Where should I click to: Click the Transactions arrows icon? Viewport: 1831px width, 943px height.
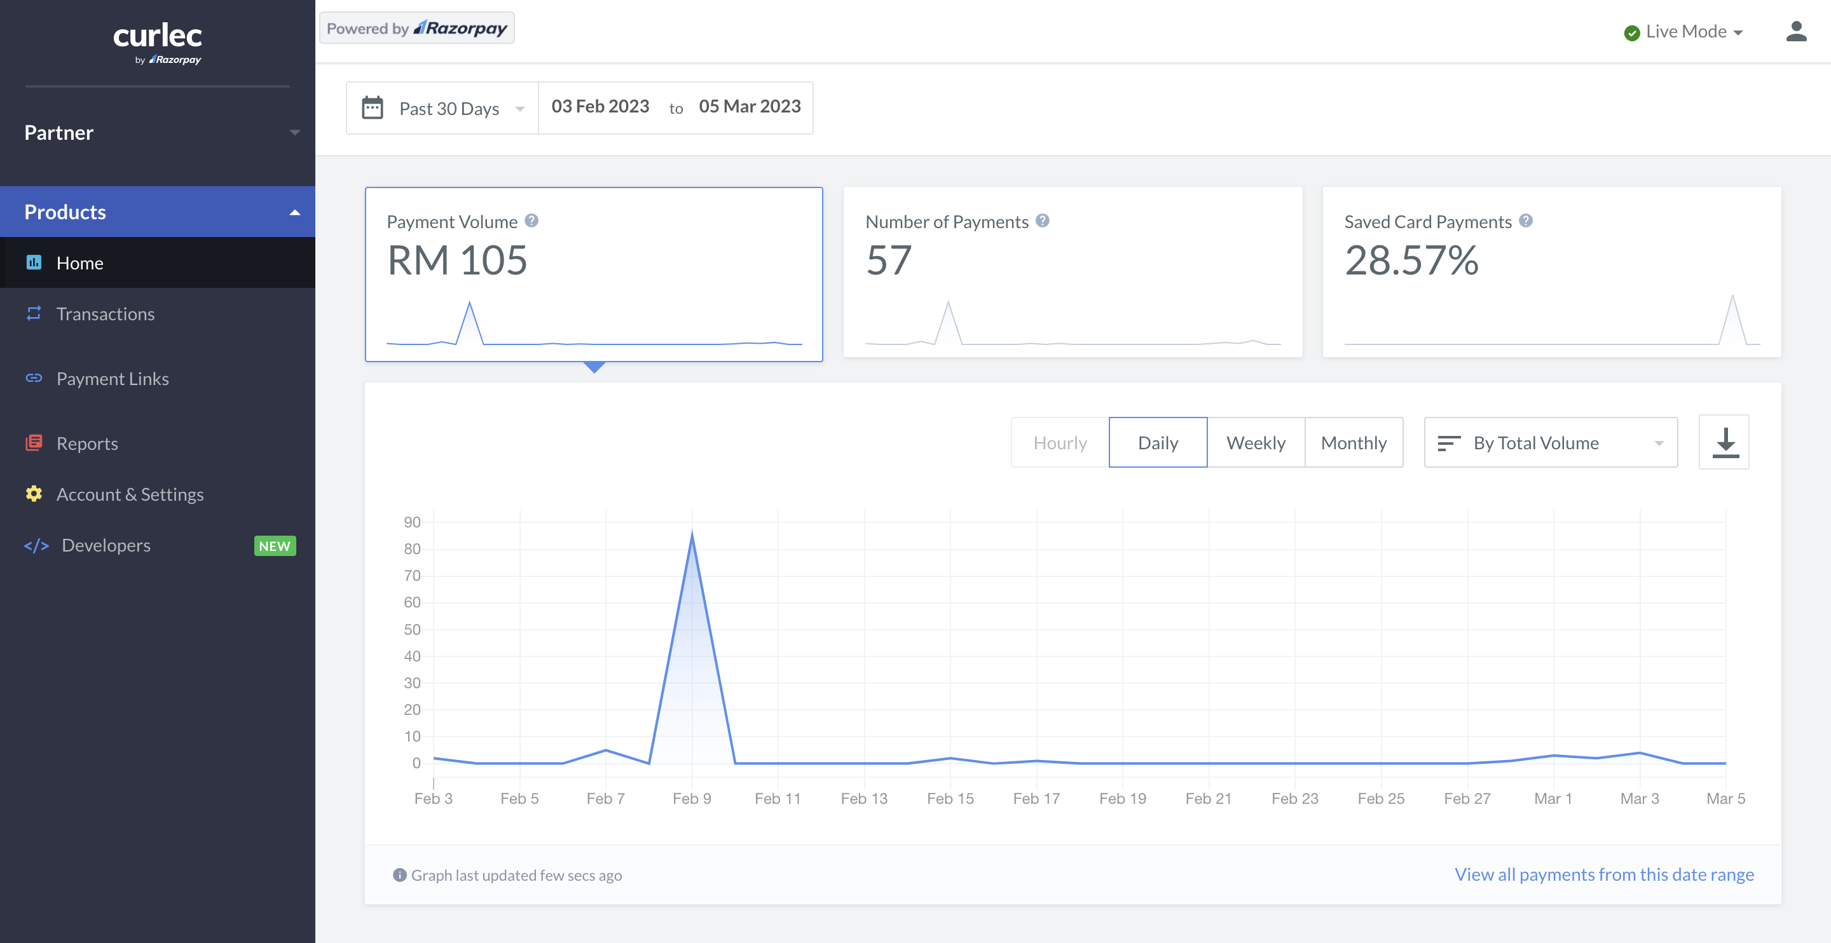tap(34, 313)
